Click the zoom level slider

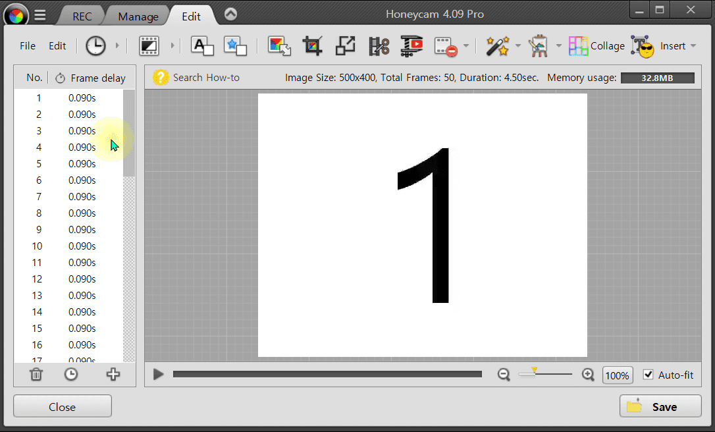tap(545, 374)
